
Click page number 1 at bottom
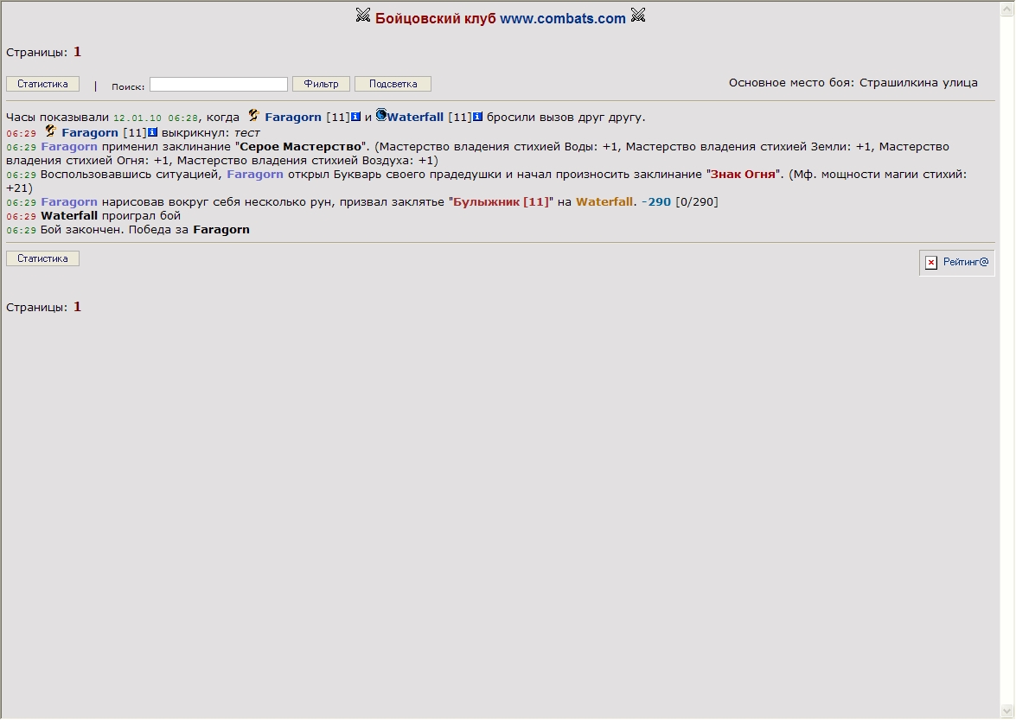pos(77,307)
